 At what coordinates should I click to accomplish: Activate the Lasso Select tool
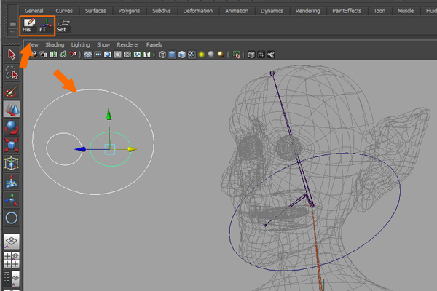(x=12, y=73)
